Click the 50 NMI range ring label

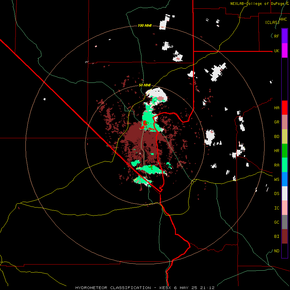145,85
